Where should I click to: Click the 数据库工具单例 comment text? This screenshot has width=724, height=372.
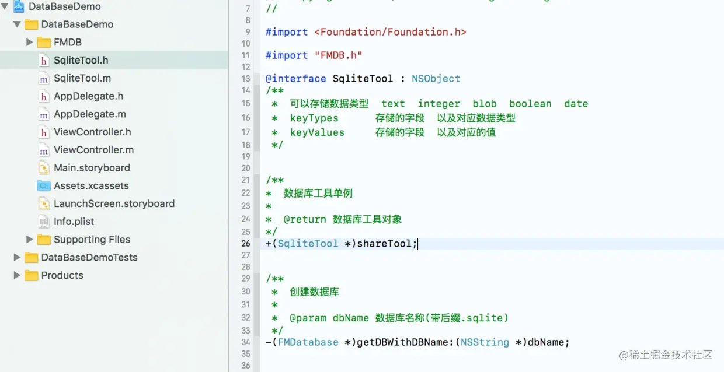point(318,193)
